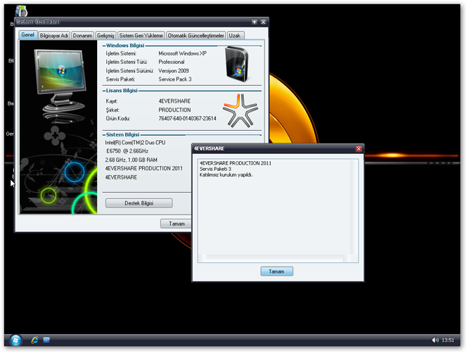Screen dimensions: 467x353
Task: Open the volume speaker tray icon
Action: click(x=435, y=340)
